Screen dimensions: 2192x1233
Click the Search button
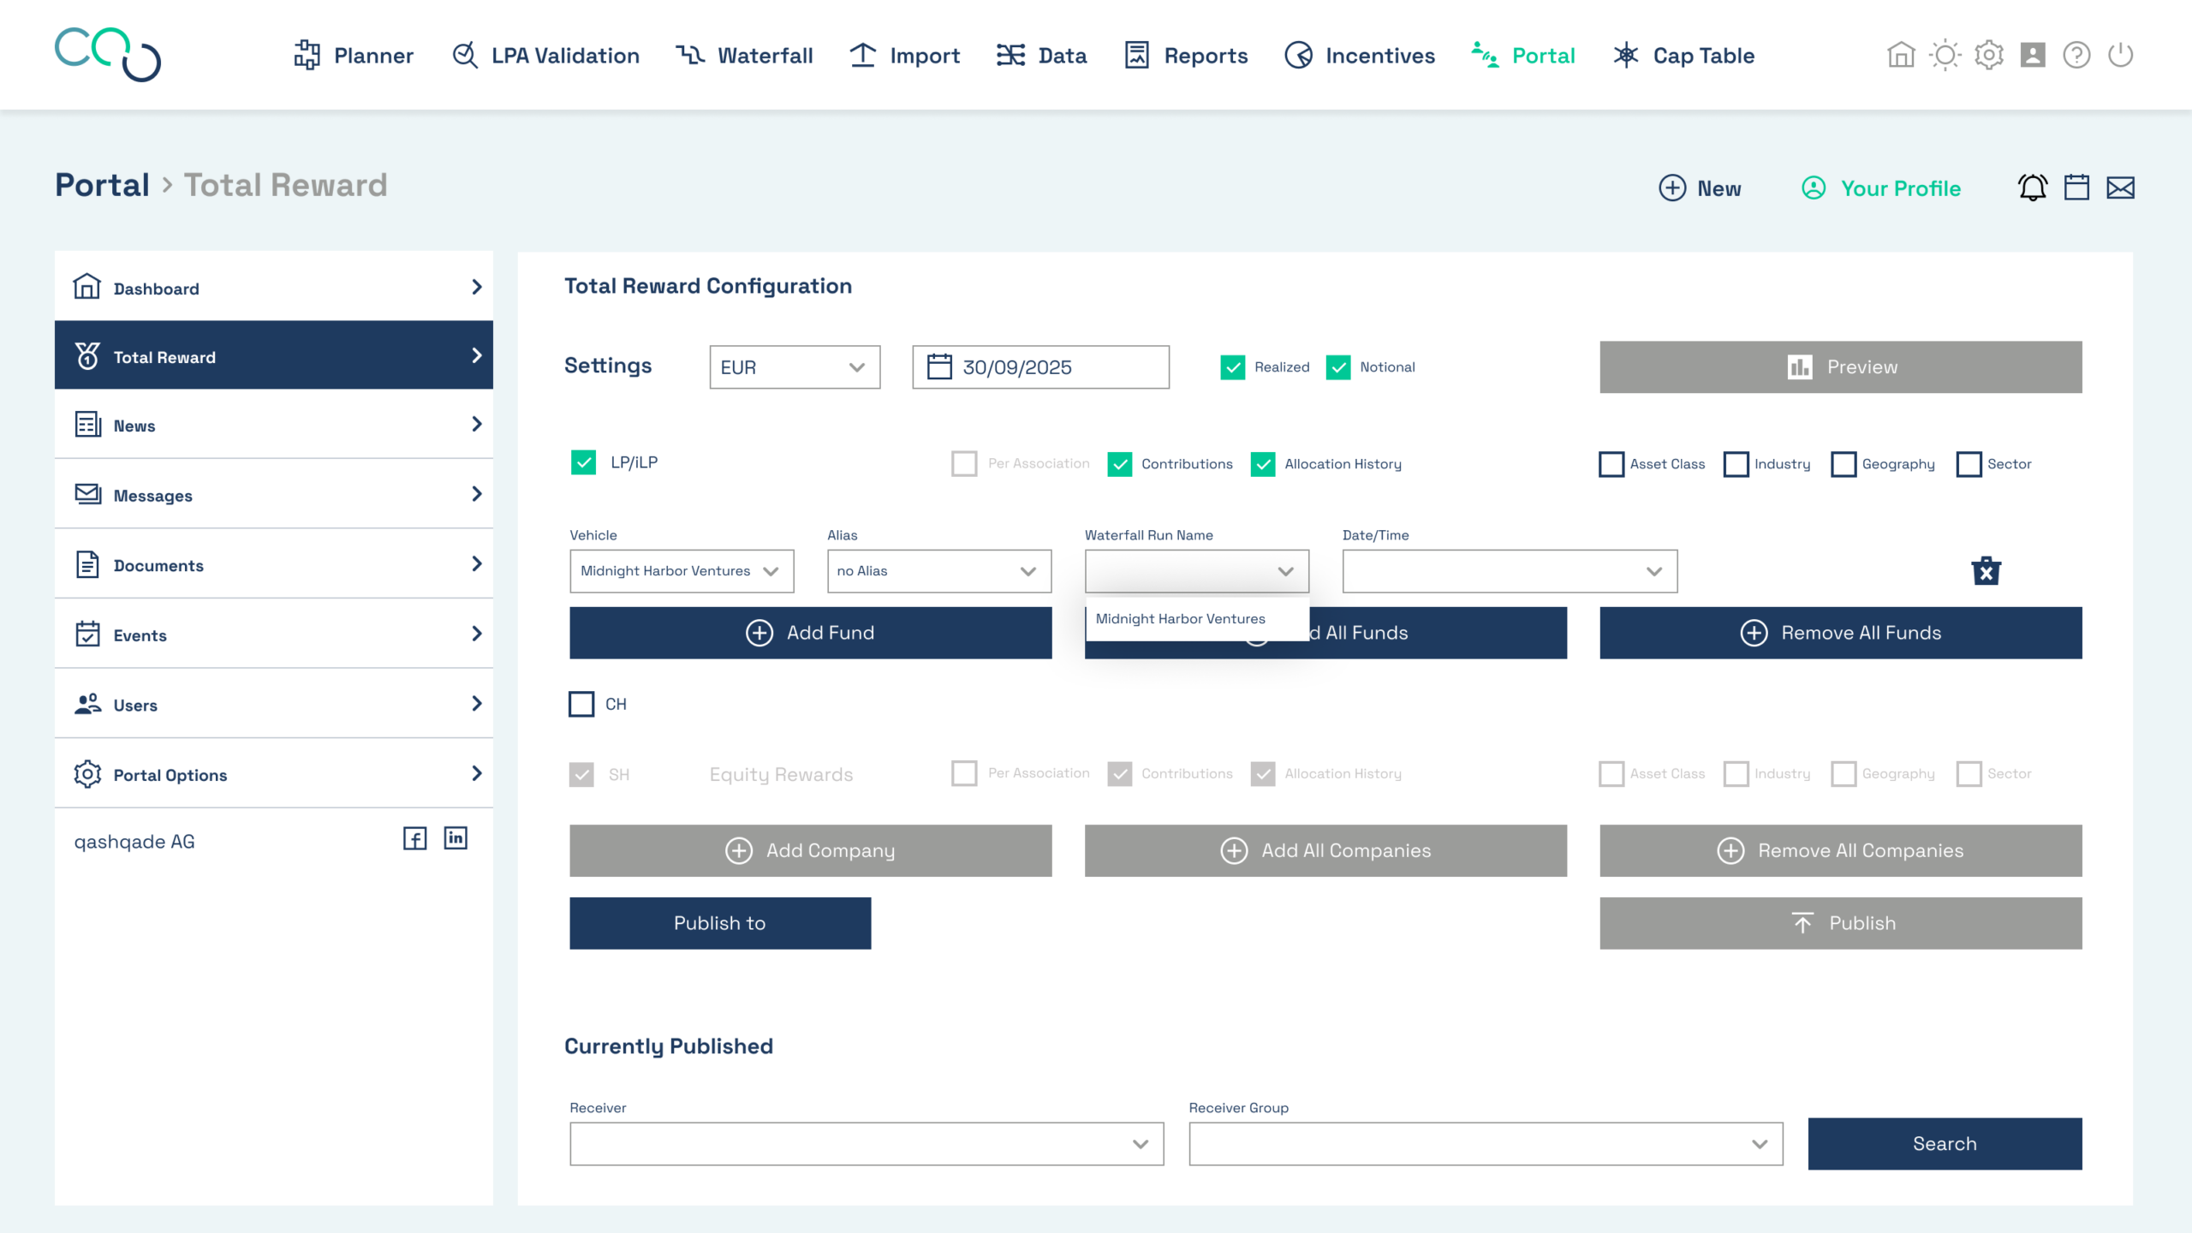1945,1144
